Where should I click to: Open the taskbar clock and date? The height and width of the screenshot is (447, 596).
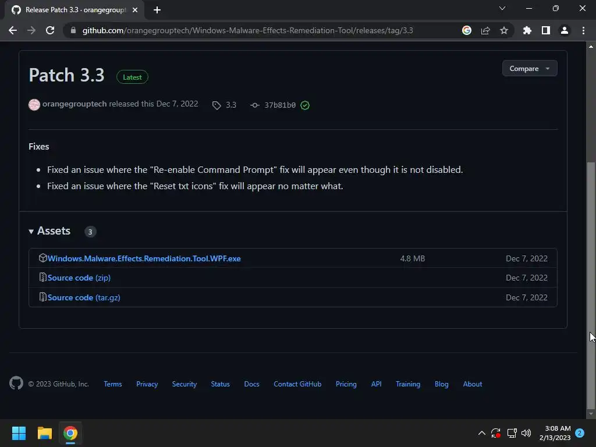point(555,433)
